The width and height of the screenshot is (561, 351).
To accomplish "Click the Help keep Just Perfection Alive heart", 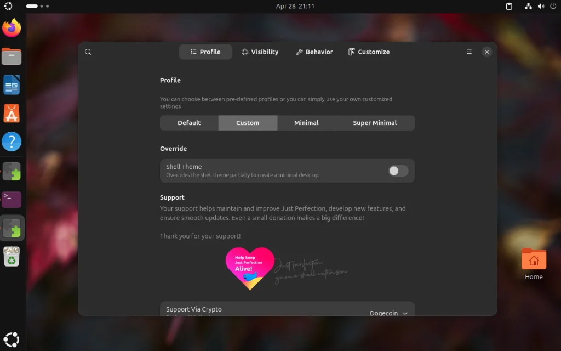I will tap(250, 268).
